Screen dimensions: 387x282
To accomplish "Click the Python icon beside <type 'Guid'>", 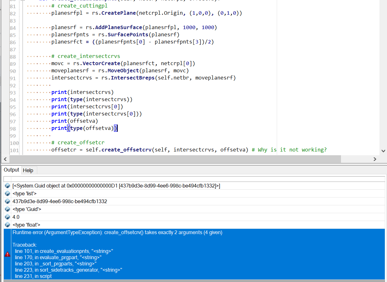I will [8, 209].
